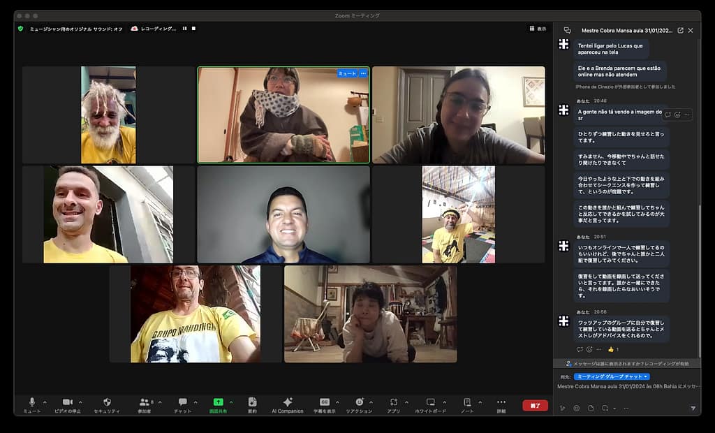Take a screenshot from chat composer

pyautogui.click(x=605, y=409)
